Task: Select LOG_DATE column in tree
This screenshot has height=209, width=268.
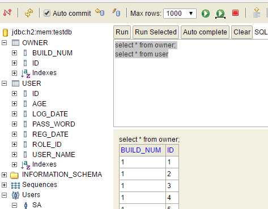Action: coord(50,114)
